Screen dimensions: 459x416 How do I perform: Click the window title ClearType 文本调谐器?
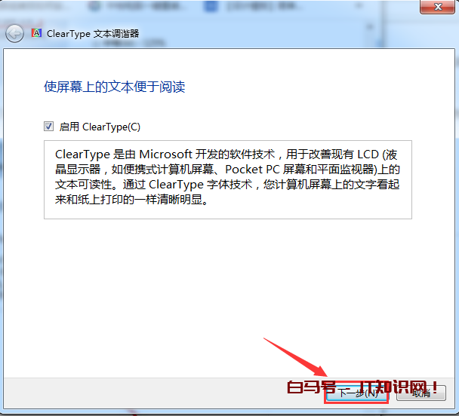click(93, 34)
